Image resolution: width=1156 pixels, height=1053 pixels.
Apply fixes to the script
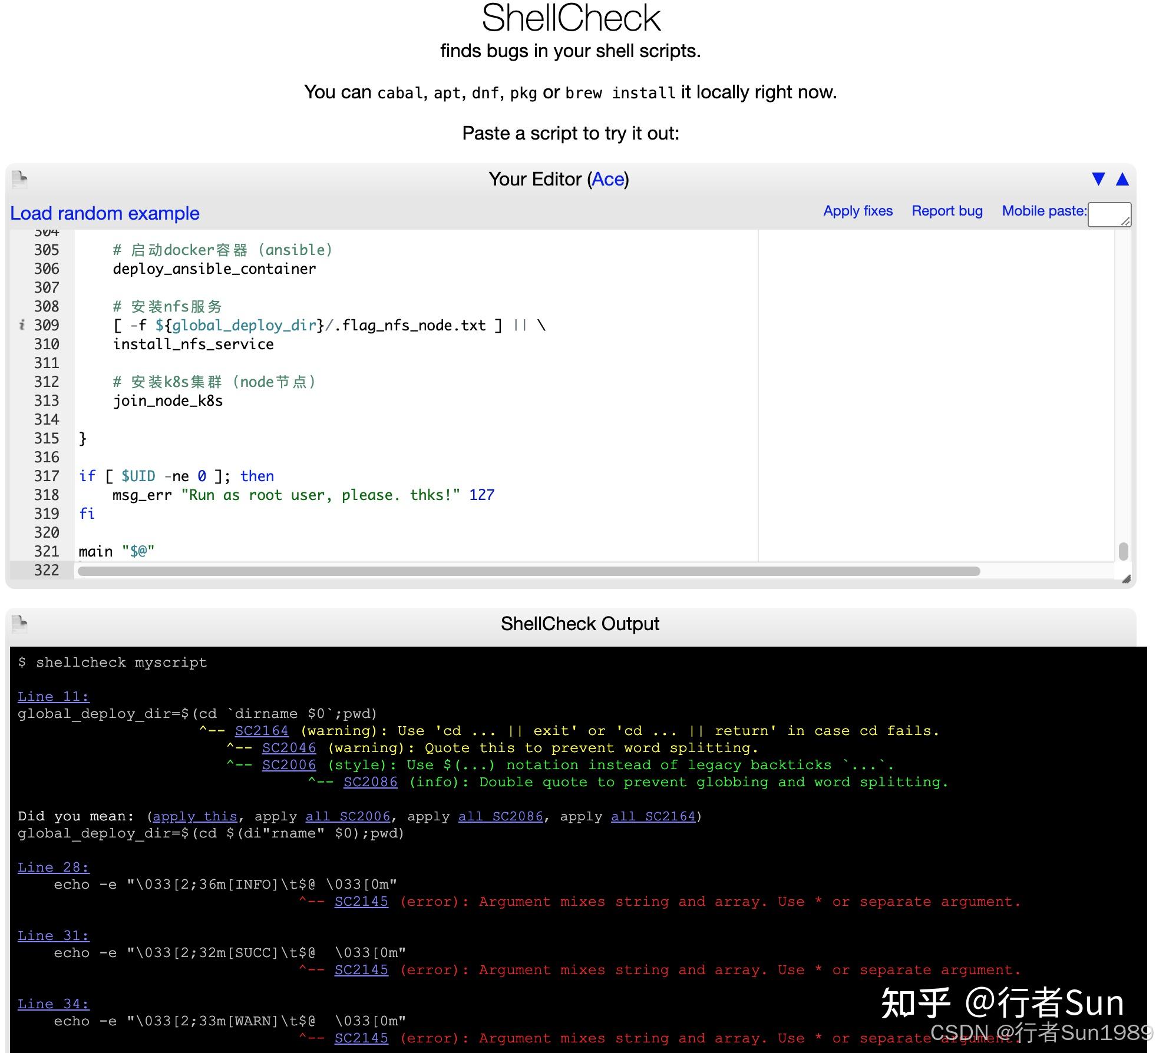point(857,210)
